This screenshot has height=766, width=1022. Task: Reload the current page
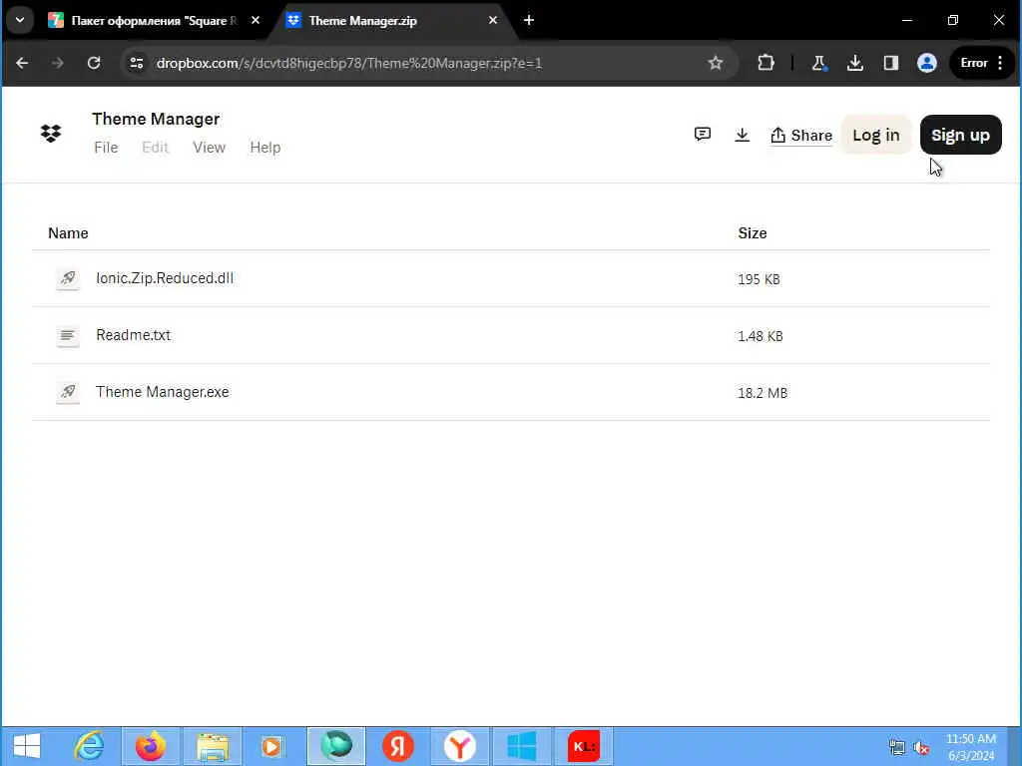coord(94,63)
